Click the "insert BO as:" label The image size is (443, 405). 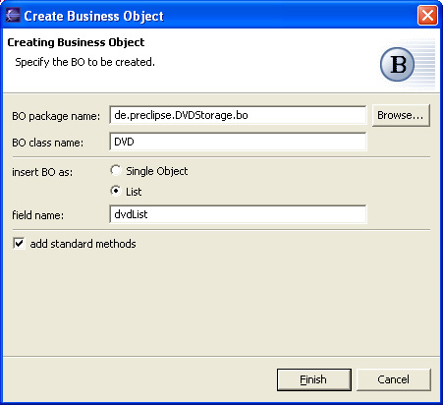tap(42, 172)
